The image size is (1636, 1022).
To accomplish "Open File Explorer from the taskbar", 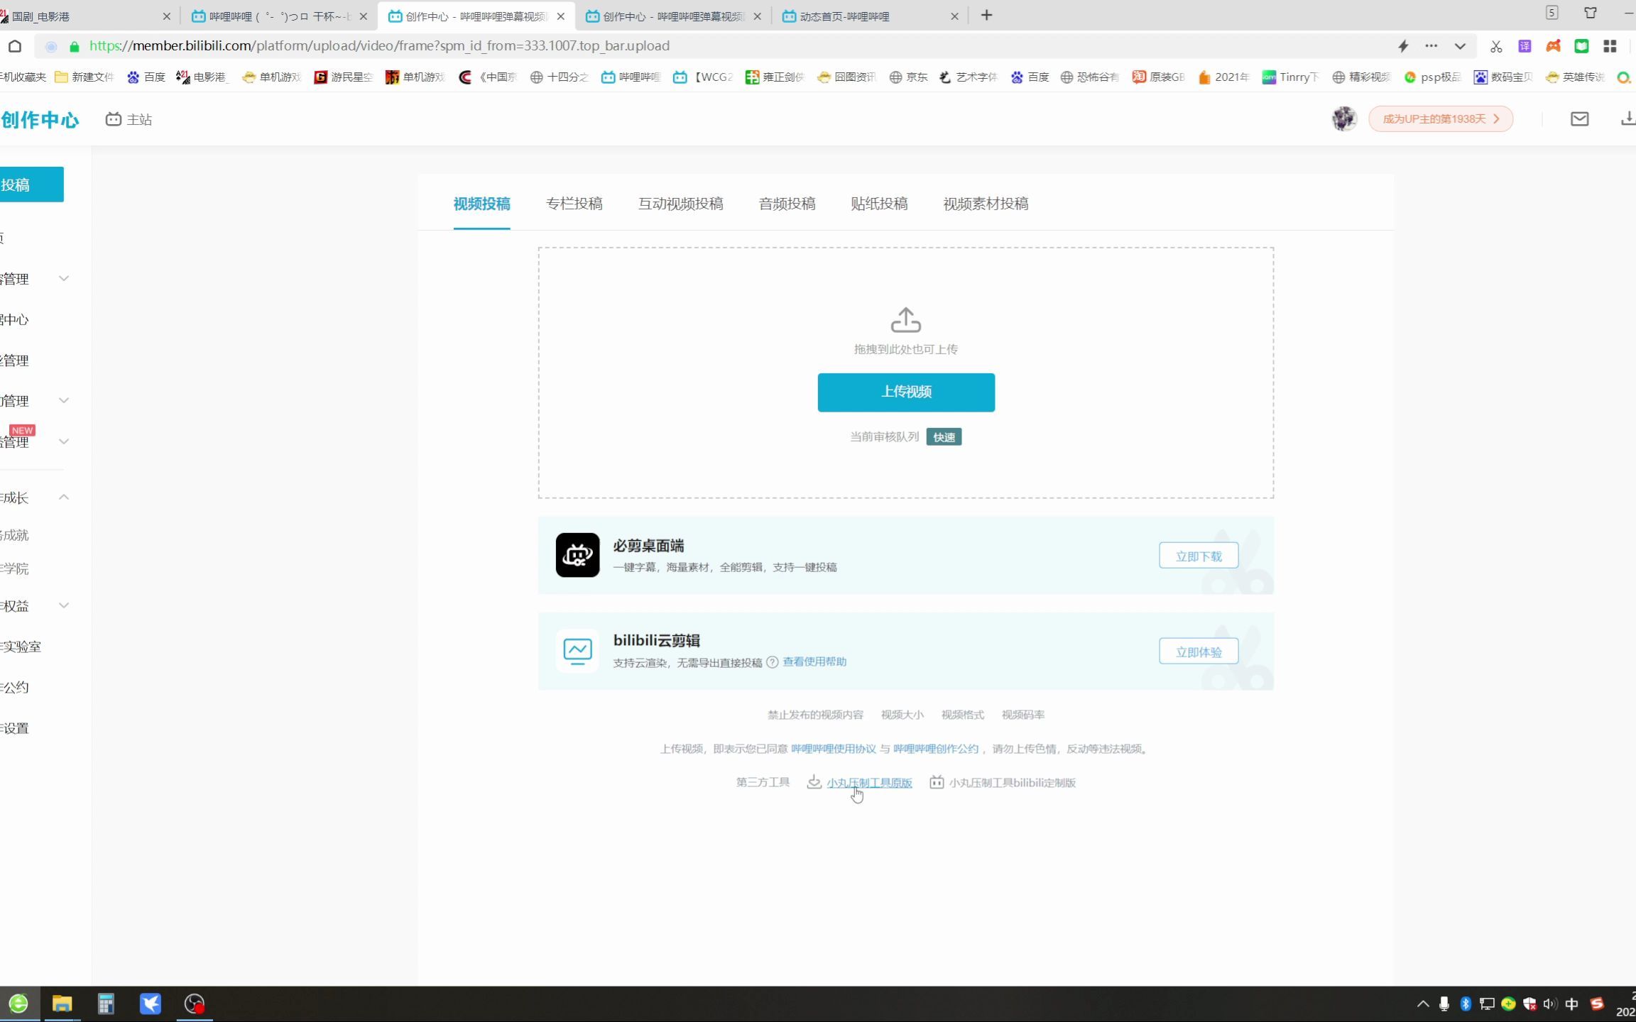I will pyautogui.click(x=62, y=1004).
